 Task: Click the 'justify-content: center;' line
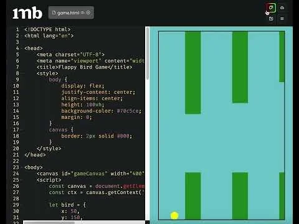(x=98, y=92)
